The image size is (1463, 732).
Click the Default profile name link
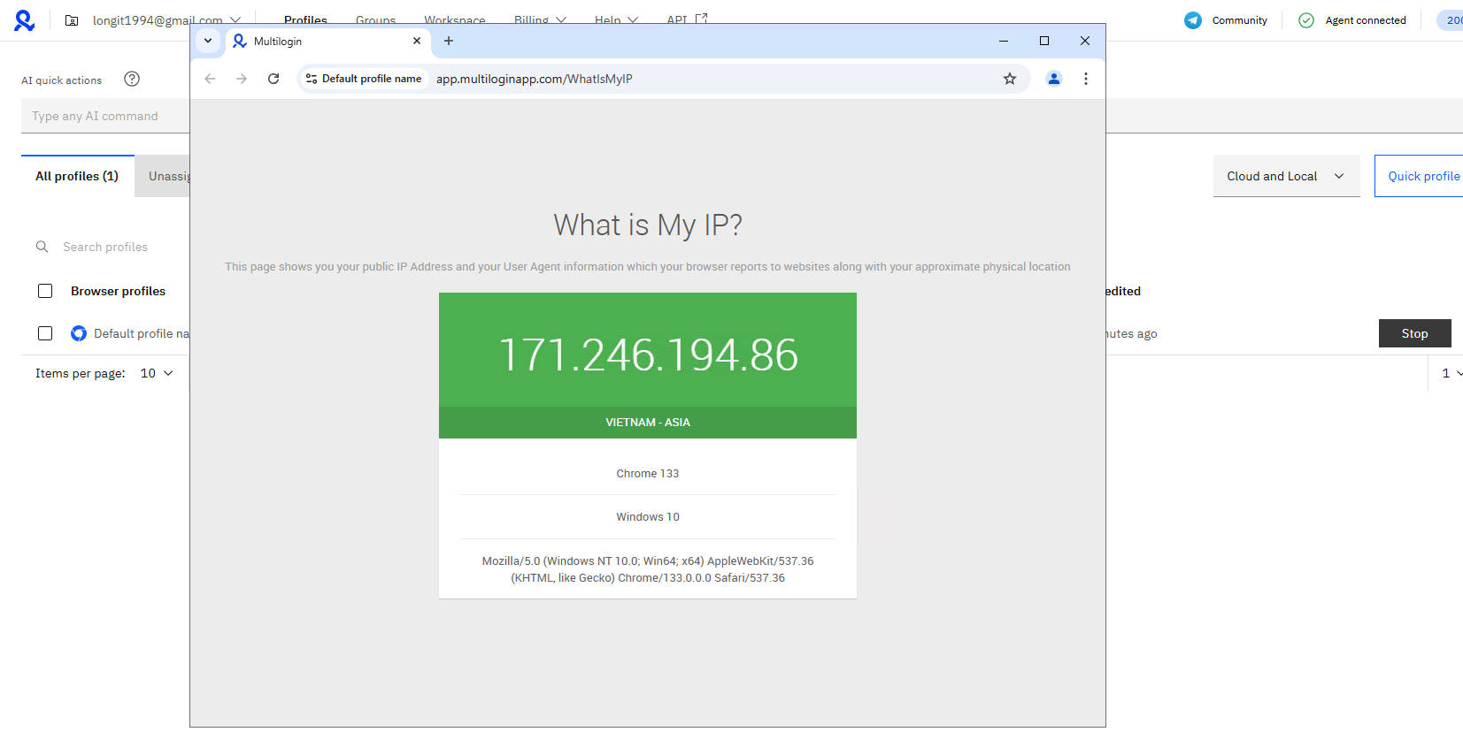(x=142, y=333)
